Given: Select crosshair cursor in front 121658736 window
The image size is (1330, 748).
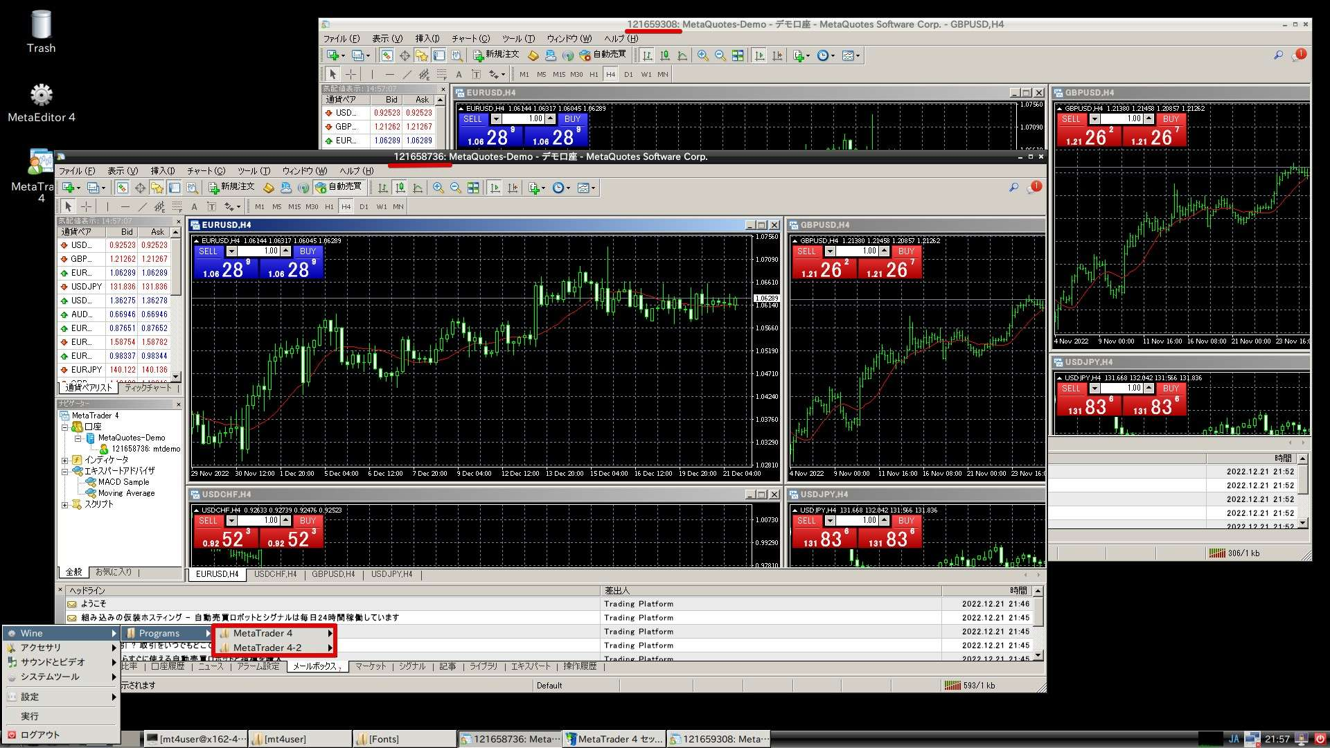Looking at the screenshot, I should point(86,206).
